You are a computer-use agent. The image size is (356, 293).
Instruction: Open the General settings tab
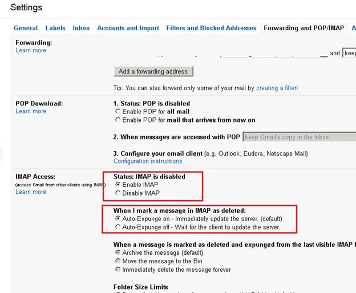[26, 28]
